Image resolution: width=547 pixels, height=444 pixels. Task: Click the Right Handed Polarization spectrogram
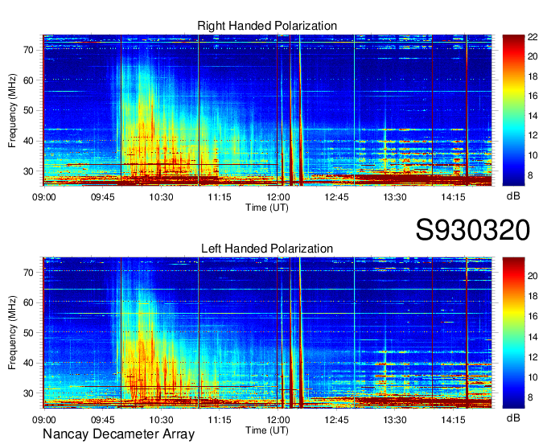[x=267, y=110]
